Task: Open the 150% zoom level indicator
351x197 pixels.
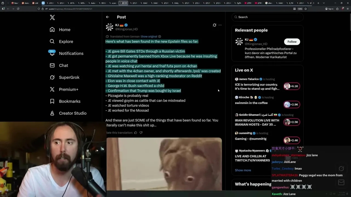Action: pos(300,9)
